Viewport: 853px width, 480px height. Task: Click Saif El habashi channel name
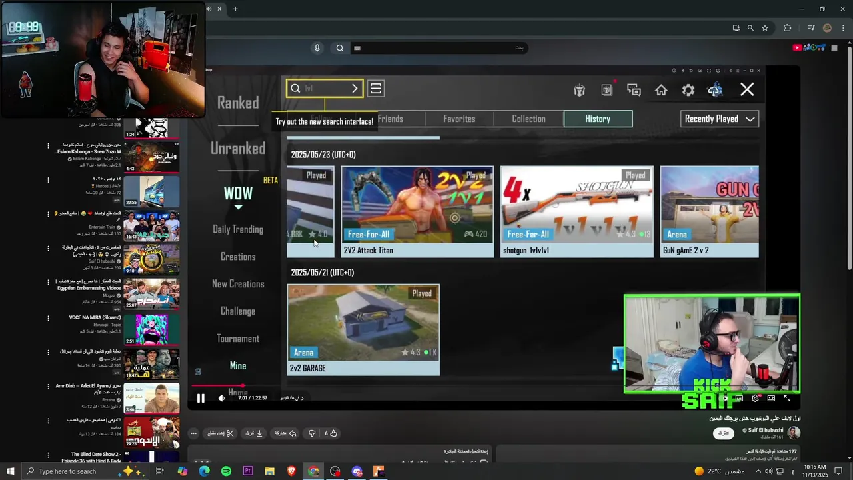pyautogui.click(x=766, y=431)
